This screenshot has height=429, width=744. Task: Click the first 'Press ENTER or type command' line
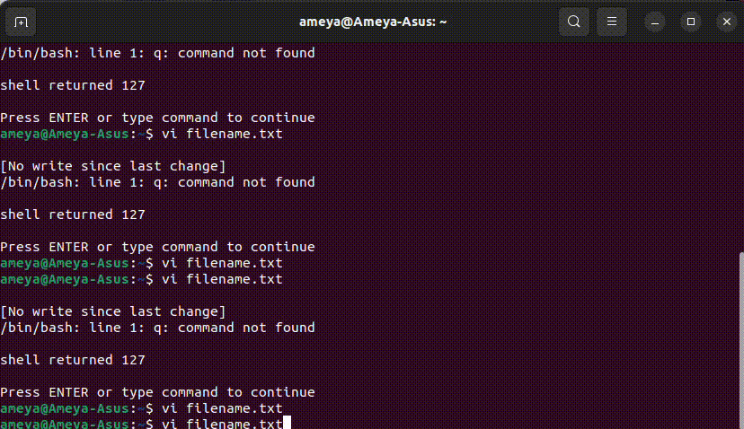(157, 118)
